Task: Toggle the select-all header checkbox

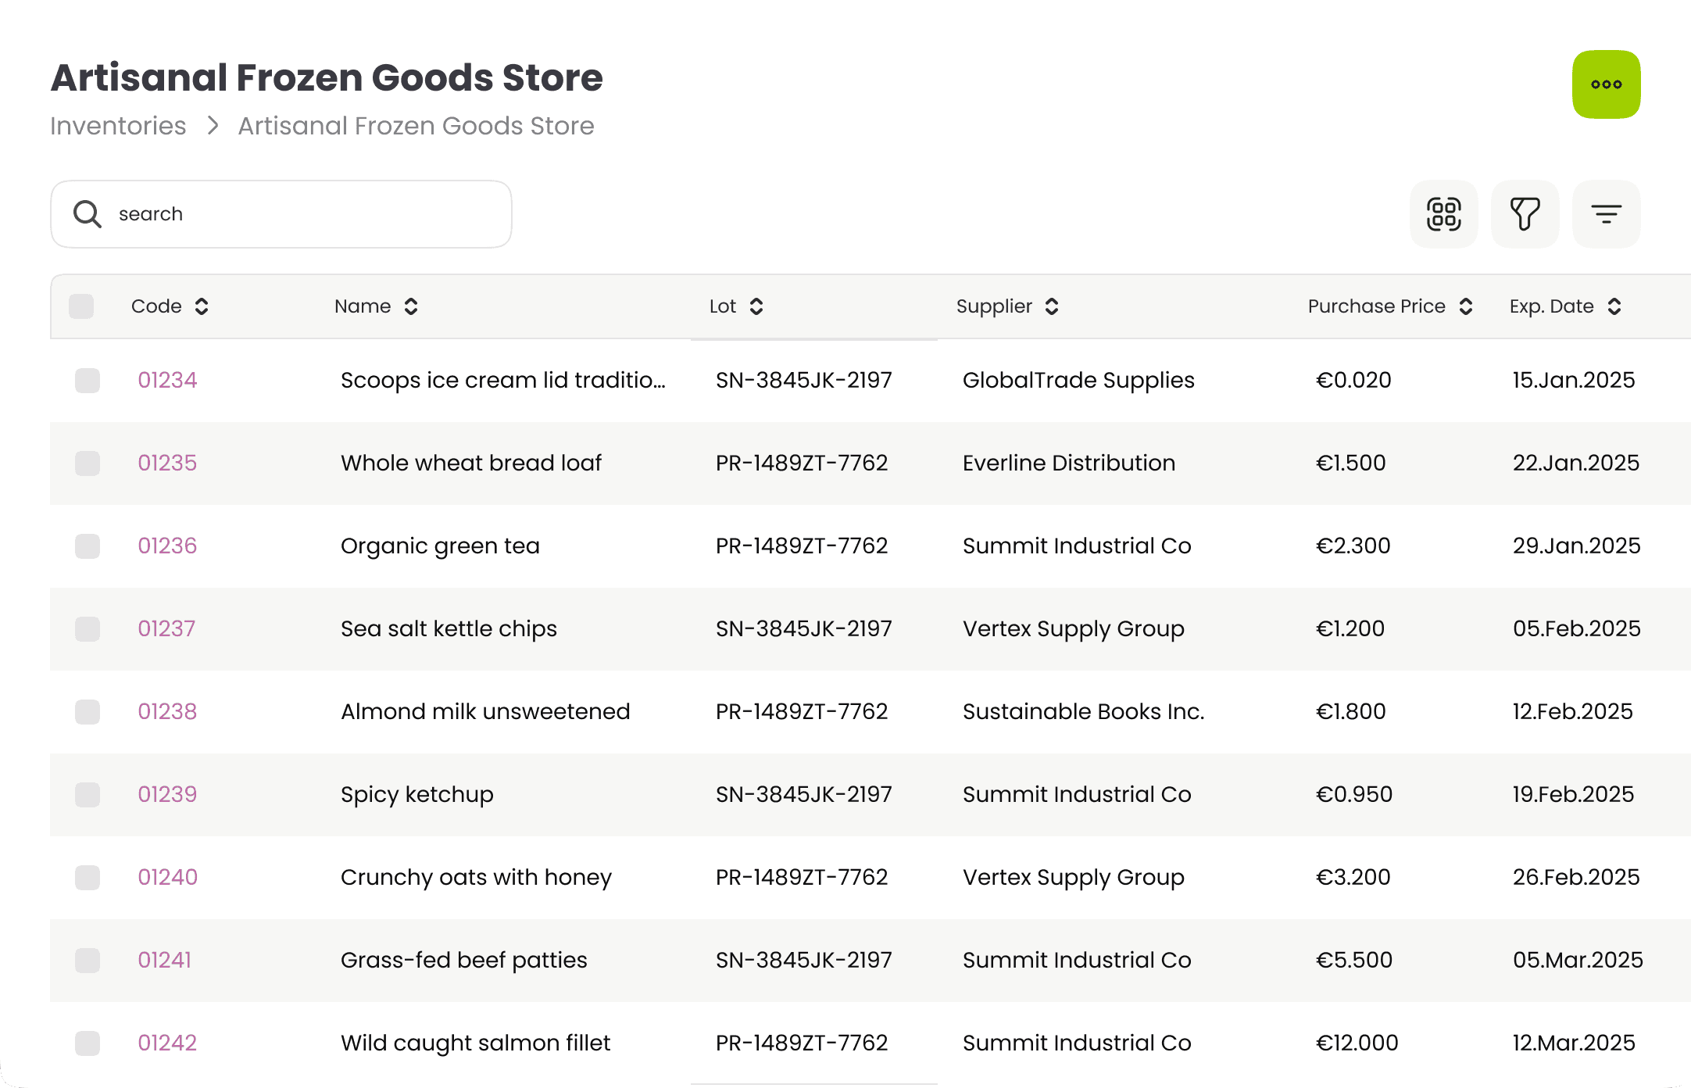Action: [x=81, y=306]
